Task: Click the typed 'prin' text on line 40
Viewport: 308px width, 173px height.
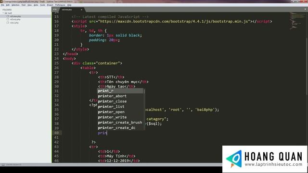Action: [103, 133]
